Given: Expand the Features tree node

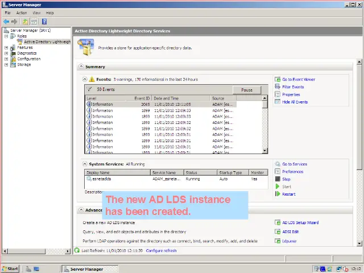Looking at the screenshot, I should pos(6,48).
